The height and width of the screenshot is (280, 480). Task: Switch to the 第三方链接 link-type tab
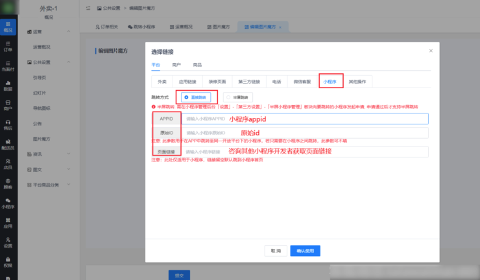tap(247, 82)
